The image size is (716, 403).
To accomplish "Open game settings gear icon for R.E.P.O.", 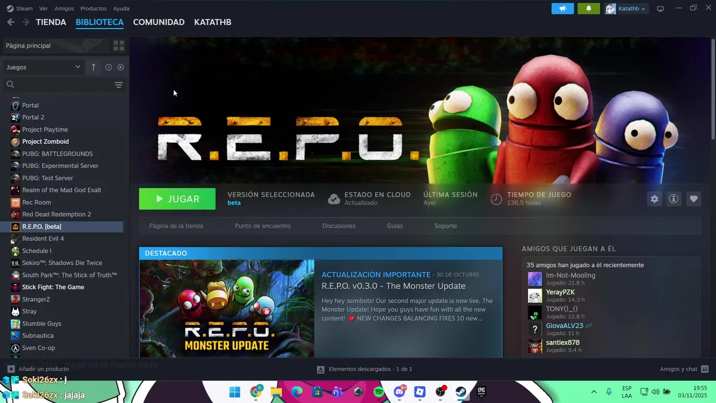I will click(x=654, y=199).
